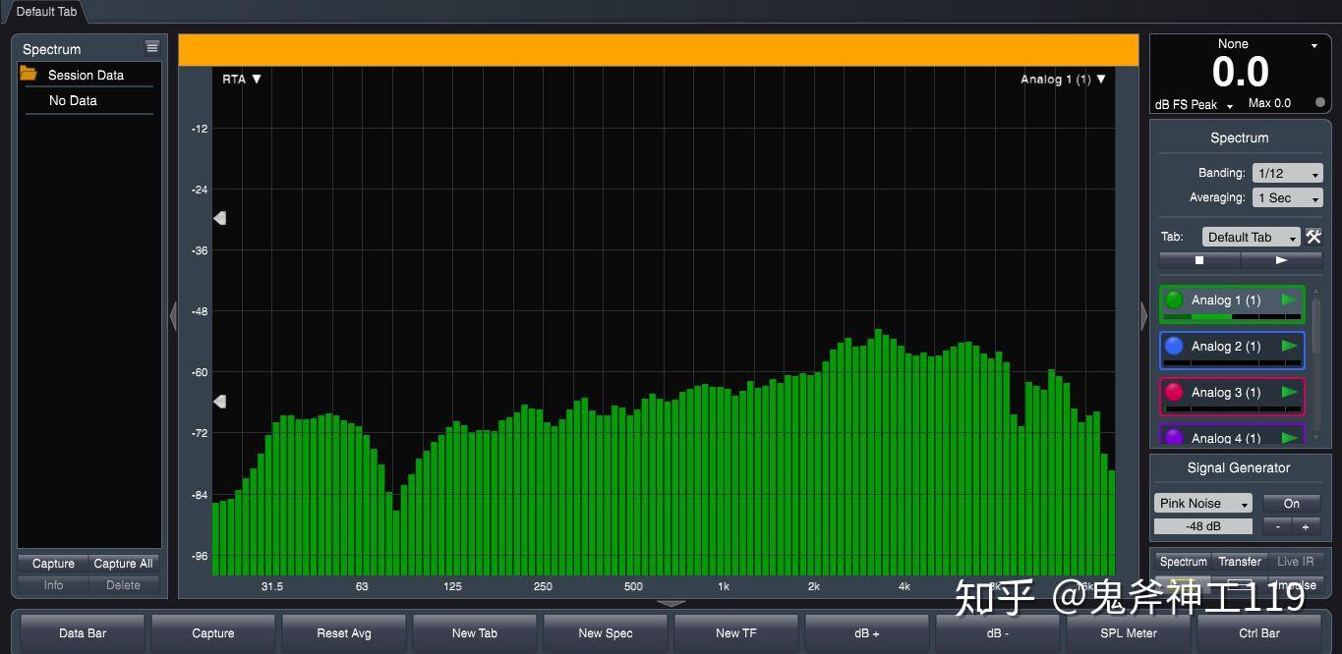Open the None meter input dropdown

pos(1267,44)
